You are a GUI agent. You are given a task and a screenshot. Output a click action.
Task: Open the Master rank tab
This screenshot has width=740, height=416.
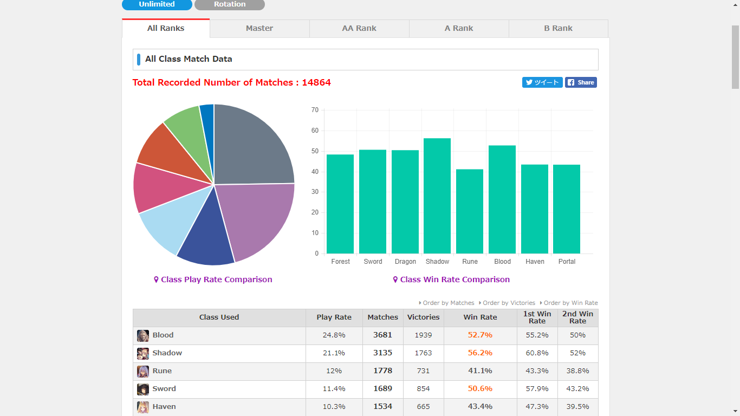click(259, 28)
